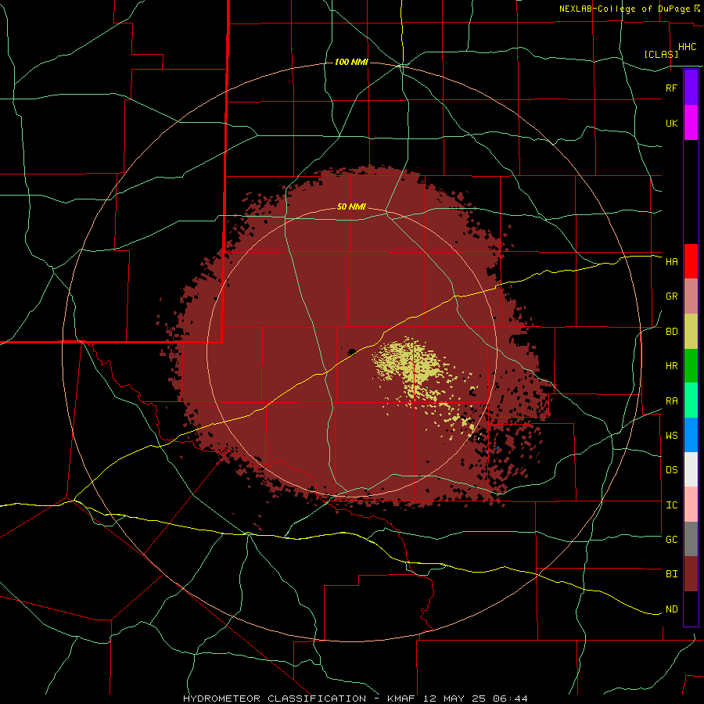The width and height of the screenshot is (704, 704).
Task: Click the small blue wet-snow pixels
Action: point(497,448)
